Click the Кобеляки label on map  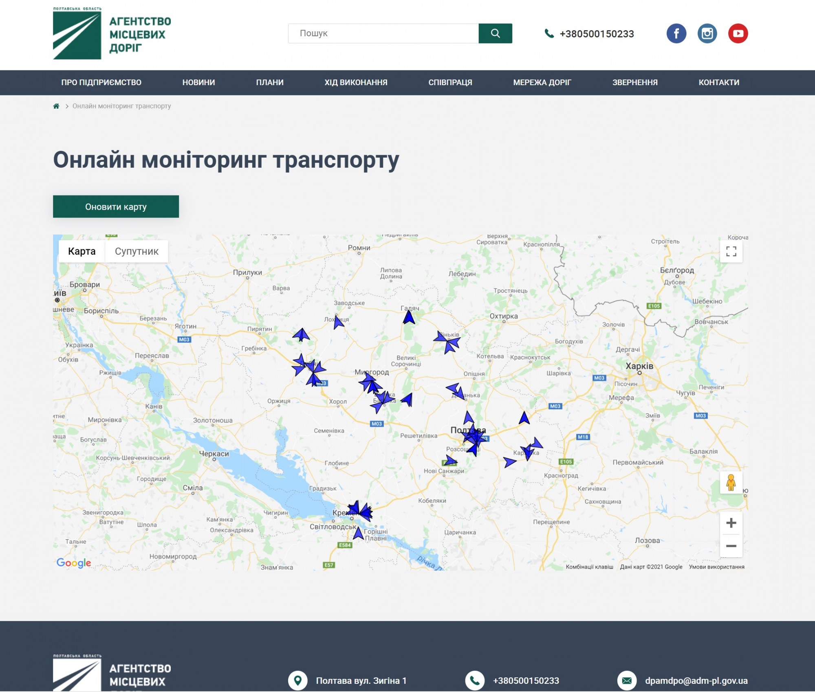(x=432, y=501)
